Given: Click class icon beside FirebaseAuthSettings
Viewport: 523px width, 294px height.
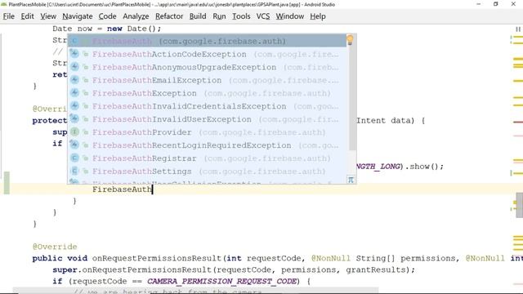Looking at the screenshot, I should [x=74, y=171].
